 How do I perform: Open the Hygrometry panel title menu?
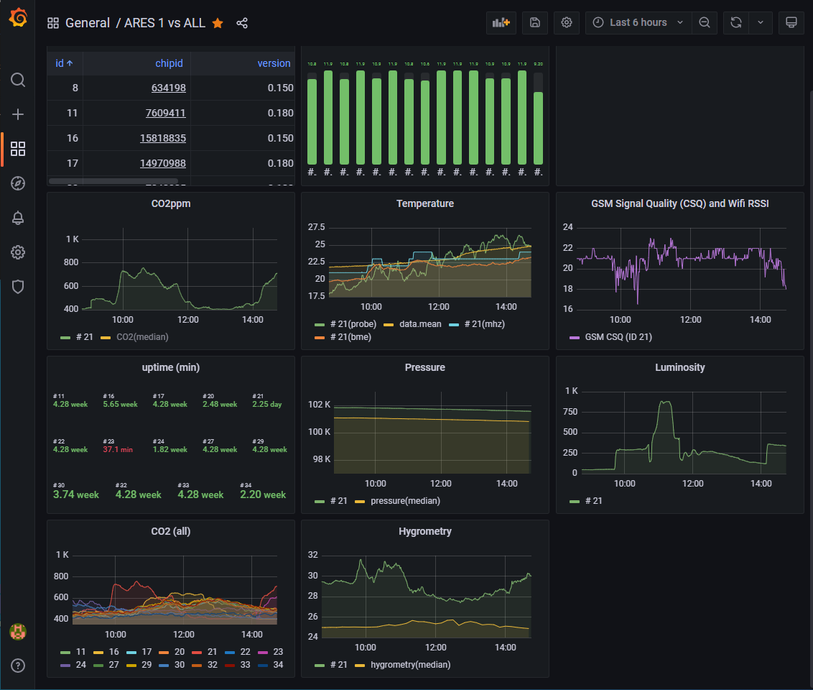point(424,531)
